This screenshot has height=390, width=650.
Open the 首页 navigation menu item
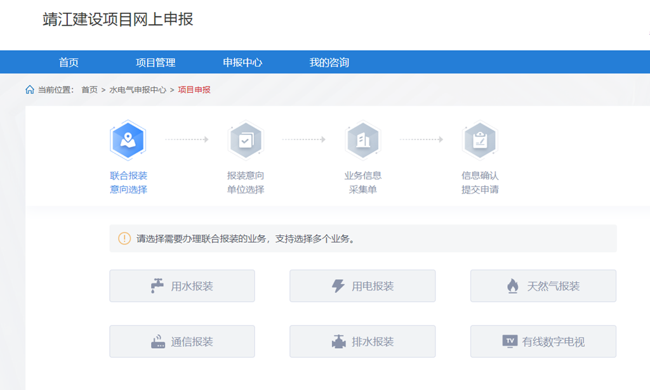(x=69, y=62)
